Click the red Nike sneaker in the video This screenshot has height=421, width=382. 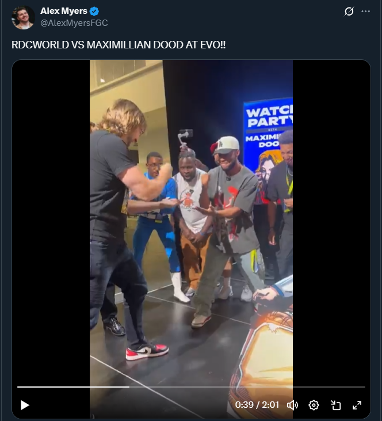(147, 352)
